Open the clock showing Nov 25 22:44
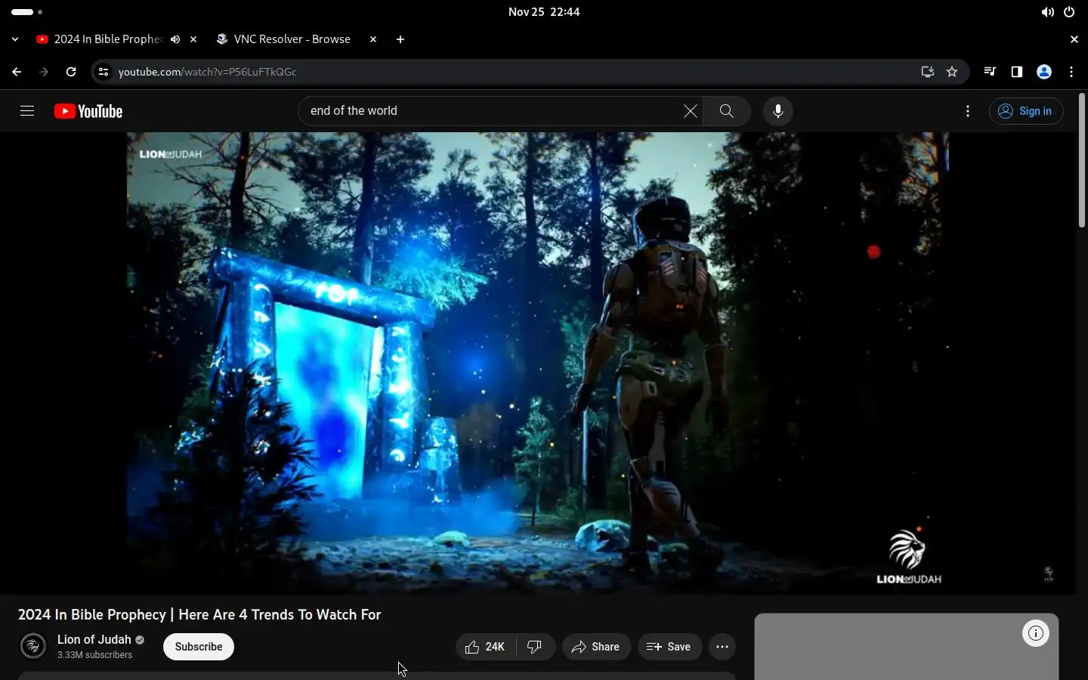This screenshot has width=1088, height=680. click(544, 12)
